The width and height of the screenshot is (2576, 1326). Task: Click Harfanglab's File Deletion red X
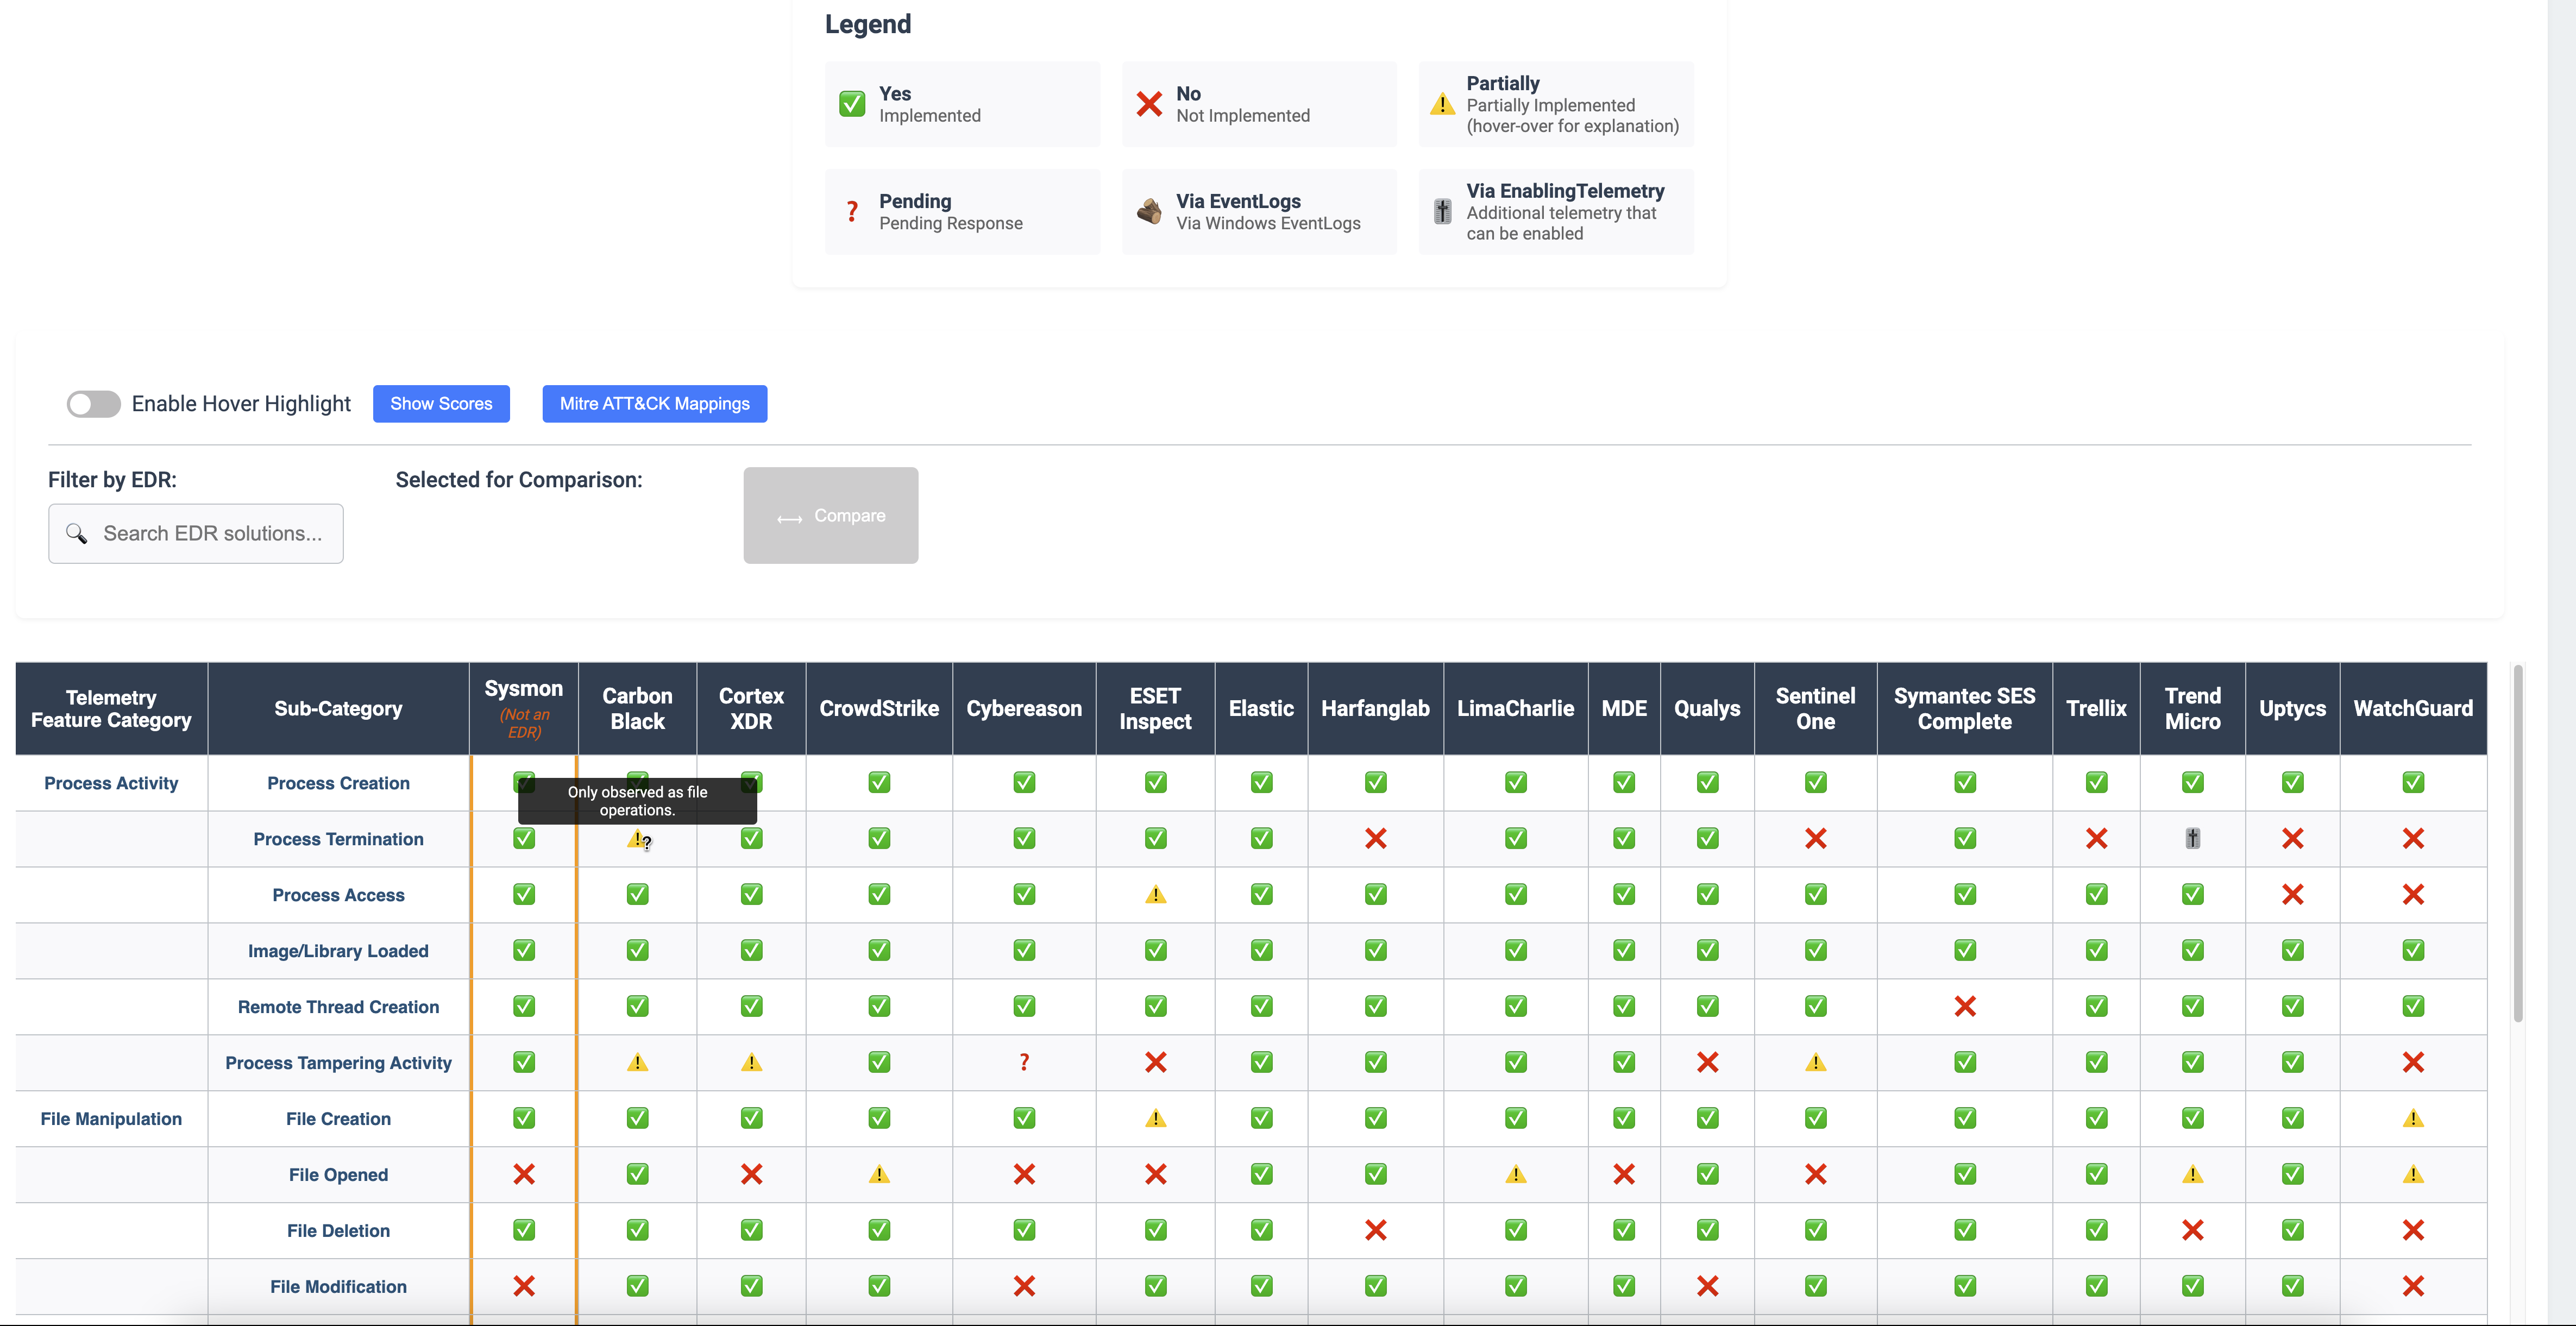[x=1375, y=1230]
